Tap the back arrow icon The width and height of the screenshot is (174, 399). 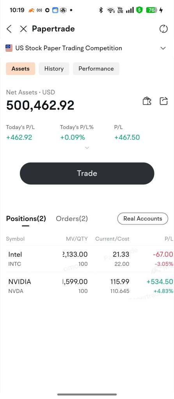click(9, 29)
